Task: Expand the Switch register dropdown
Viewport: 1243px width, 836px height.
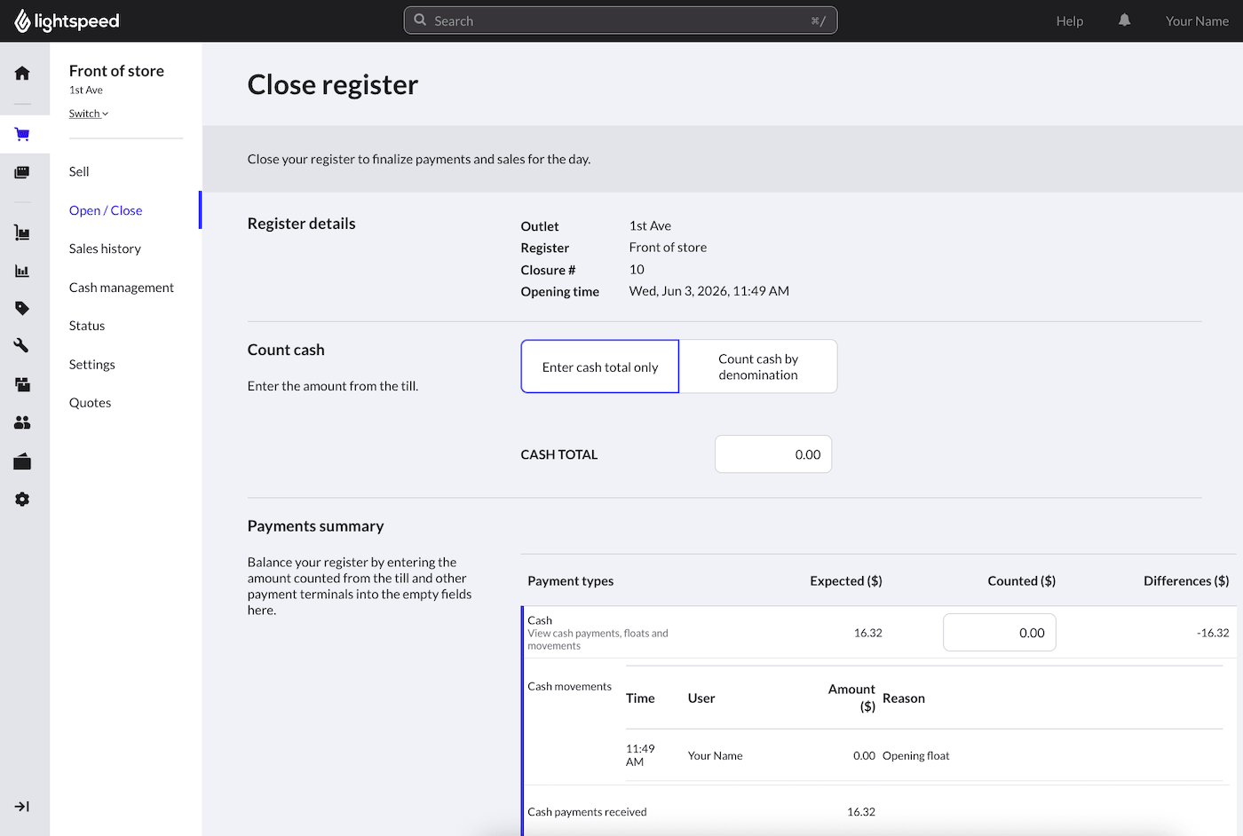Action: coord(89,114)
